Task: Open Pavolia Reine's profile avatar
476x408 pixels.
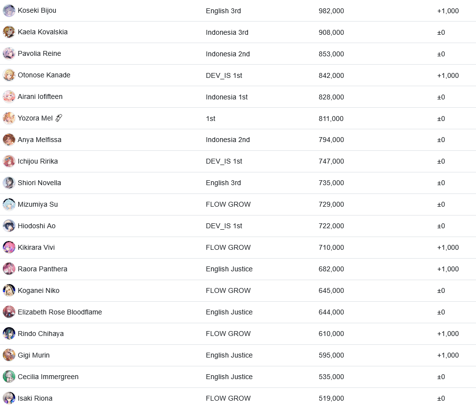Action: coord(9,54)
